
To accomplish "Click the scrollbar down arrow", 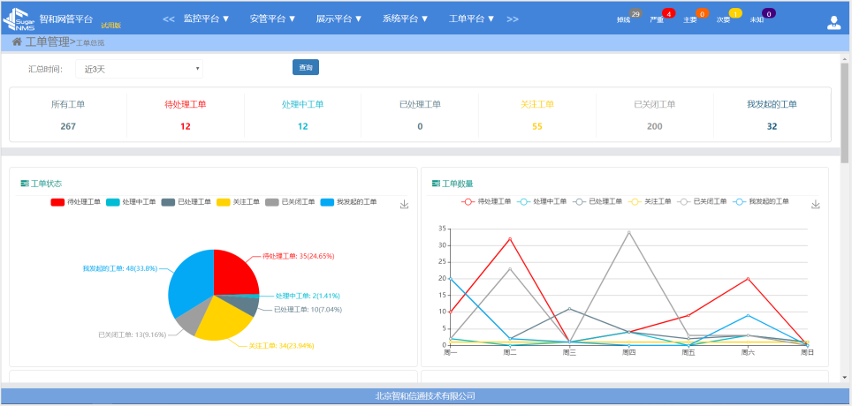I will point(844,377).
